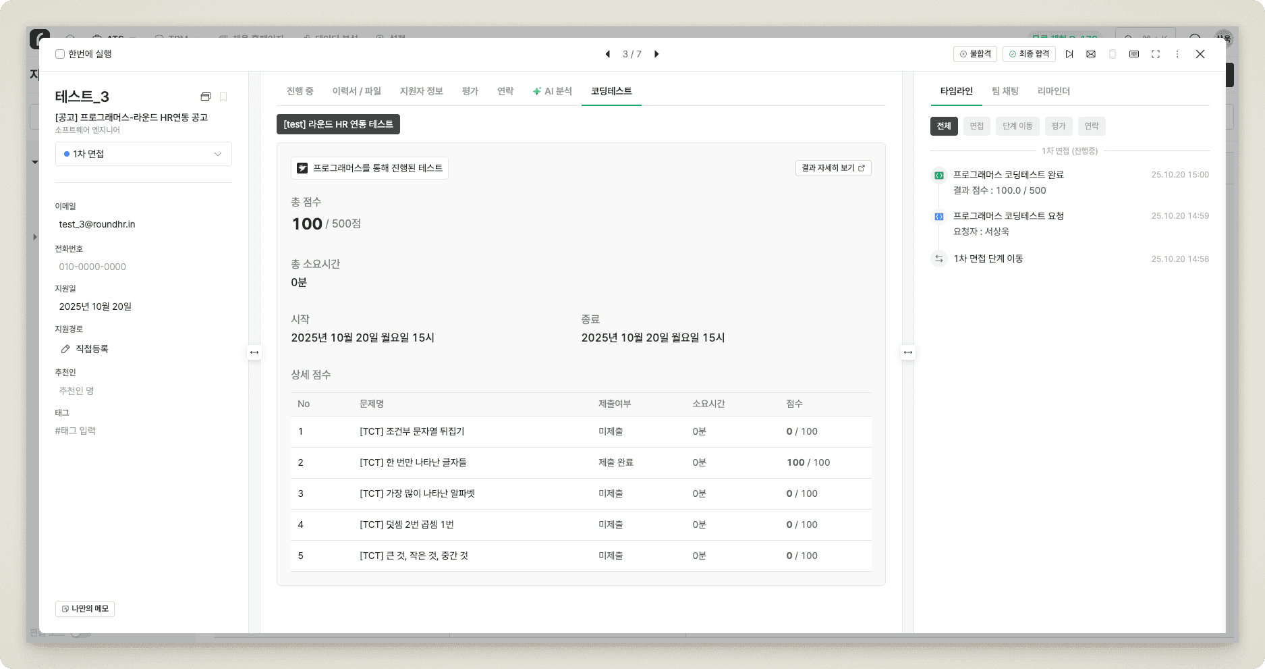Go to previous applicant with left arrow
This screenshot has height=669, width=1265.
click(x=607, y=54)
